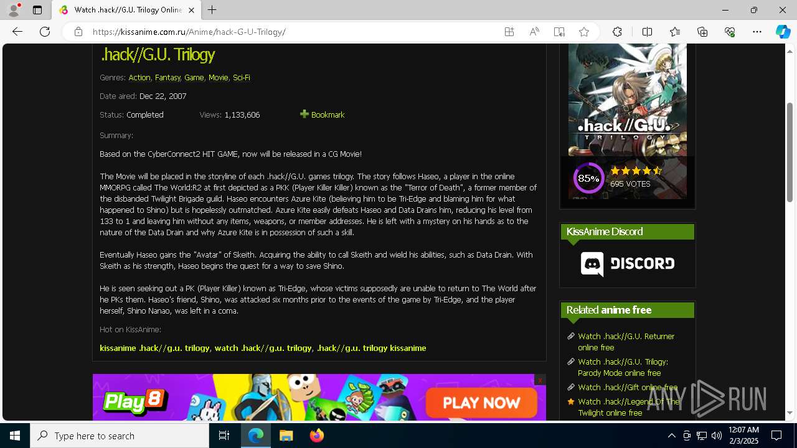
Task: Open Task View on the taskbar
Action: pos(224,436)
